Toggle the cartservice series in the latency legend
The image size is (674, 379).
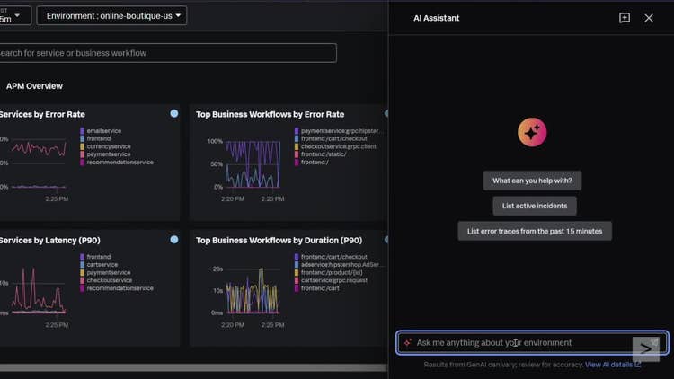coord(102,265)
